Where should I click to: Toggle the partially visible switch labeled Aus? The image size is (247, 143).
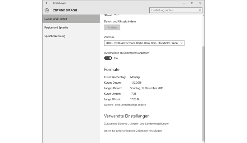[108, 15]
